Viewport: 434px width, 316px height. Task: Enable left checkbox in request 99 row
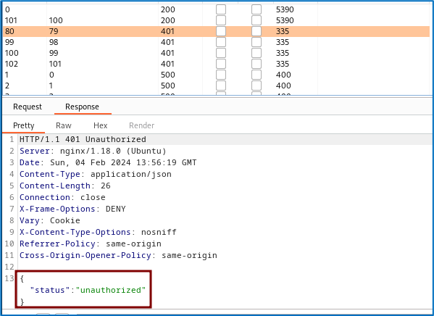221,42
